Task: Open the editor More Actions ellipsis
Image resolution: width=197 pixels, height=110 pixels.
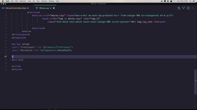Action: pyautogui.click(x=193, y=8)
